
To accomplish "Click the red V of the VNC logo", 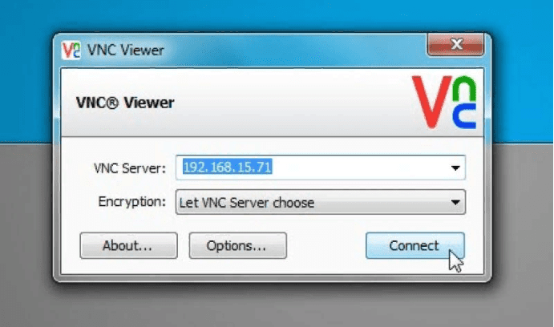I will (x=431, y=102).
